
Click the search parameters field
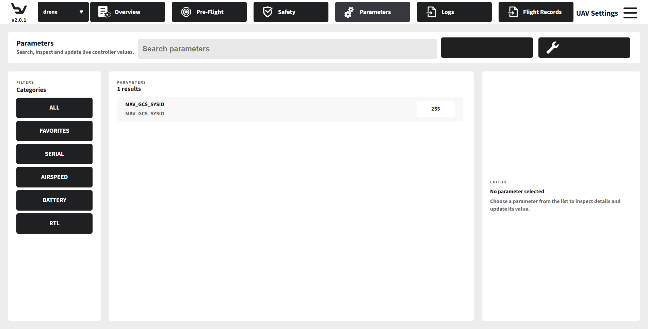point(287,49)
